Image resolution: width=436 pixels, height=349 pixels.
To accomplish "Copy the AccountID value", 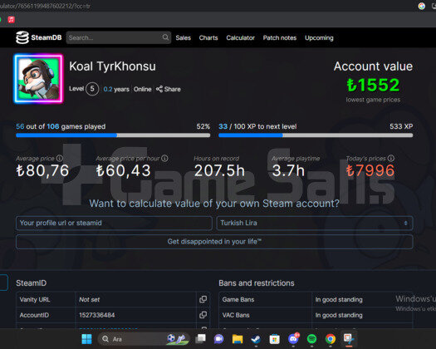I will tap(203, 315).
